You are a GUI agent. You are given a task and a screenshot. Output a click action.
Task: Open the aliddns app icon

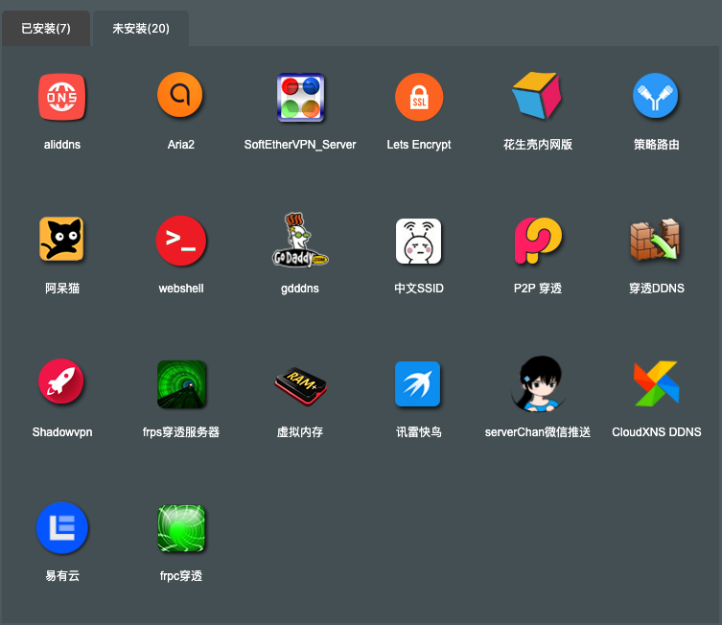[x=62, y=97]
